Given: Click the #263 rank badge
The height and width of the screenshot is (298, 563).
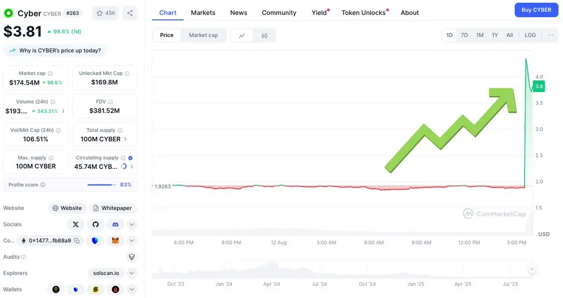Looking at the screenshot, I should [x=73, y=13].
